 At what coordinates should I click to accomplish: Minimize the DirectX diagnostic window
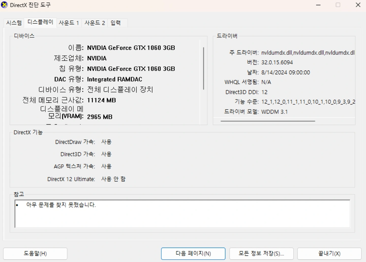(318, 5)
